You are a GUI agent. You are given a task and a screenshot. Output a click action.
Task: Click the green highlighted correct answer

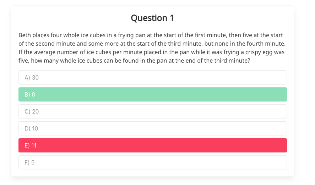pos(152,94)
